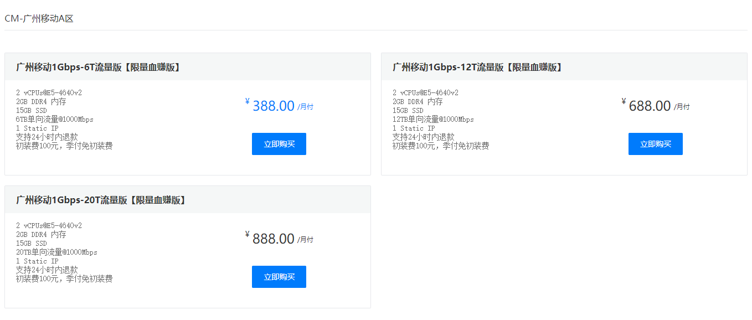
Task: Click 2GB DDR4 内存 in the 20T plan
Action: pos(41,235)
